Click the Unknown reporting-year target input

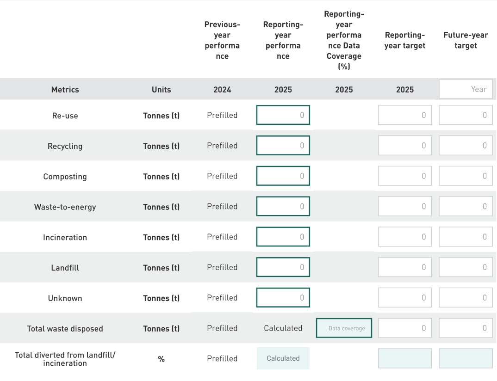404,298
